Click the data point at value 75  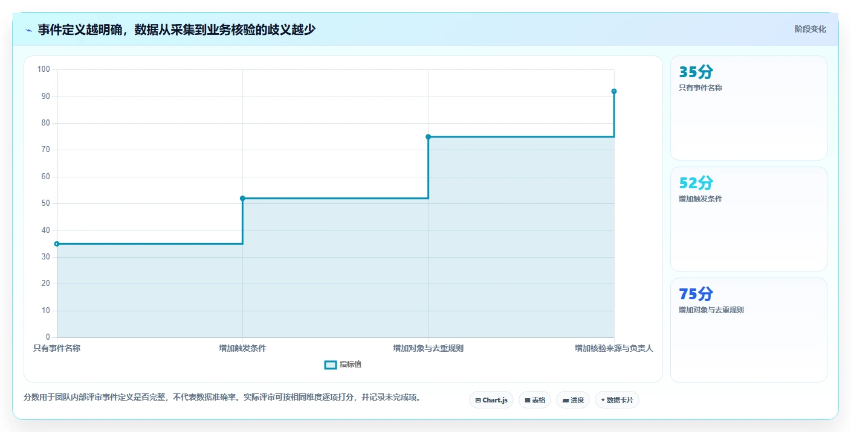coord(429,137)
